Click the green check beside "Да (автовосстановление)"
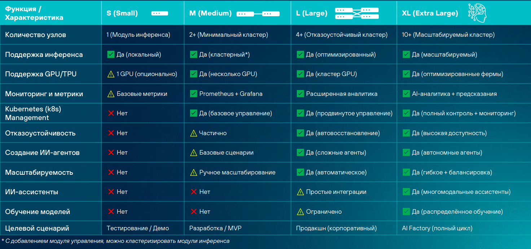 click(x=300, y=133)
